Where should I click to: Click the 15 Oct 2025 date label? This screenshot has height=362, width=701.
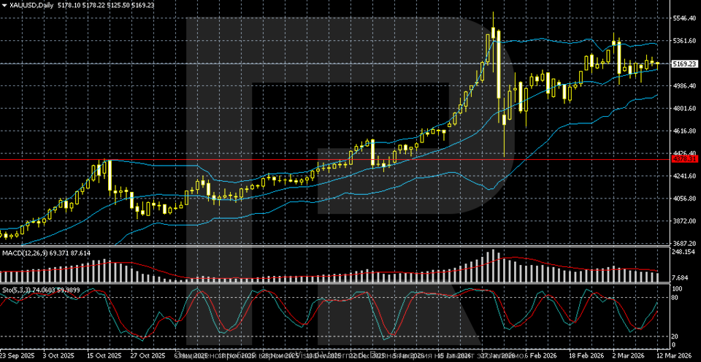pos(103,355)
